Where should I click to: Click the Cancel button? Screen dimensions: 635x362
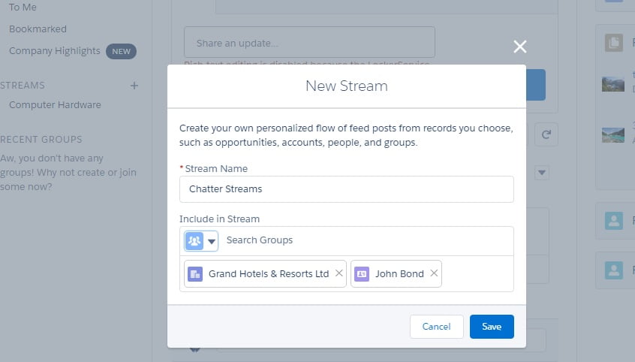tap(437, 327)
